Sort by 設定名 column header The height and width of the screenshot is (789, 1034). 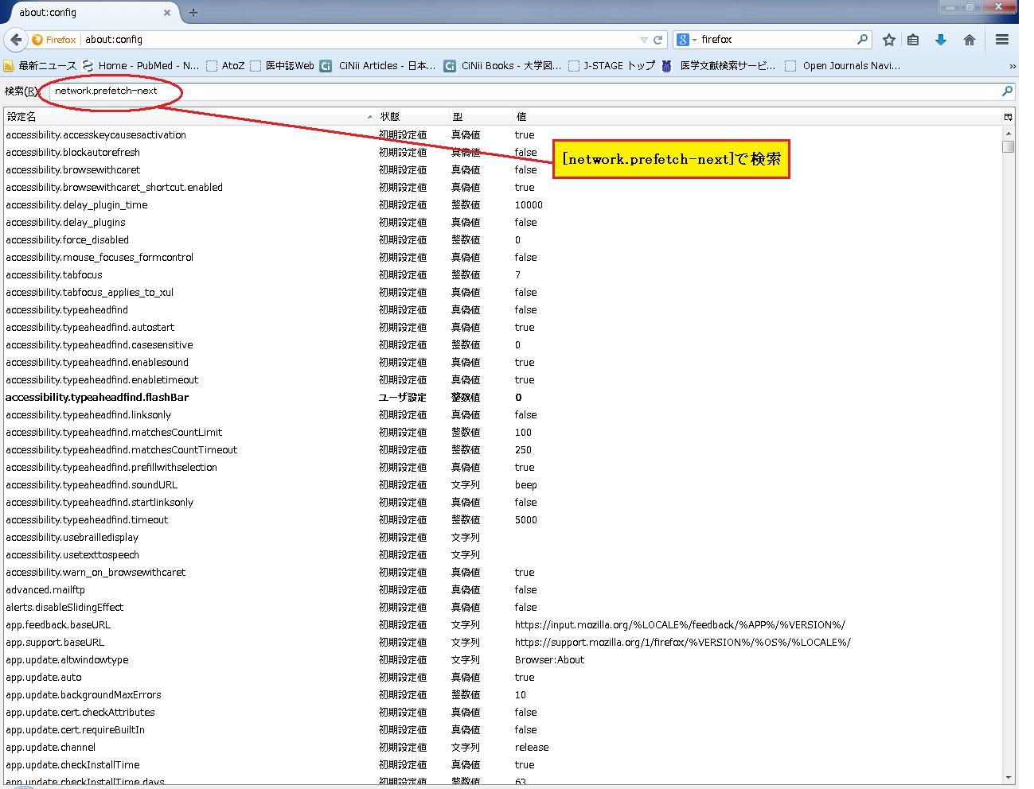[x=189, y=117]
